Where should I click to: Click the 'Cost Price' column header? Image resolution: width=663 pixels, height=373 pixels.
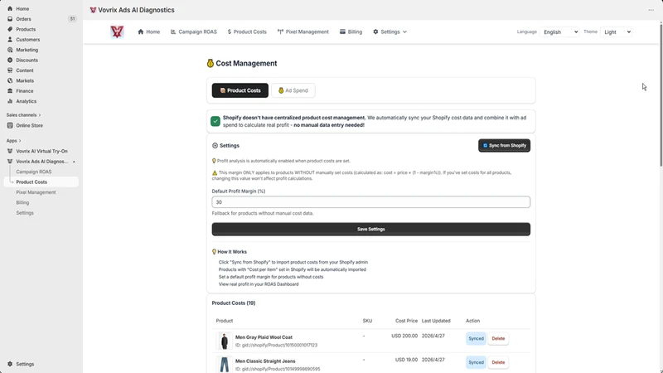pos(406,321)
